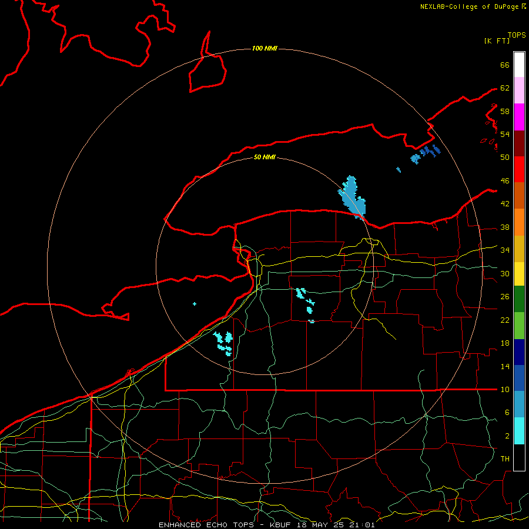Viewport: 529px width, 529px height.
Task: Click the TOPS legend title
Action: click(517, 35)
